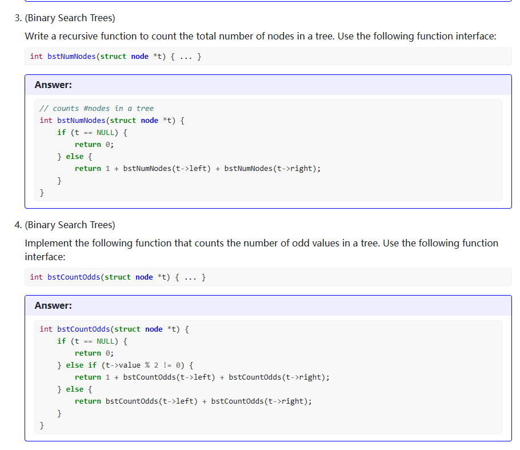Viewport: 520px width, 450px height.
Task: Click the comment '// counts #nodes in a tree'
Action: (x=97, y=109)
